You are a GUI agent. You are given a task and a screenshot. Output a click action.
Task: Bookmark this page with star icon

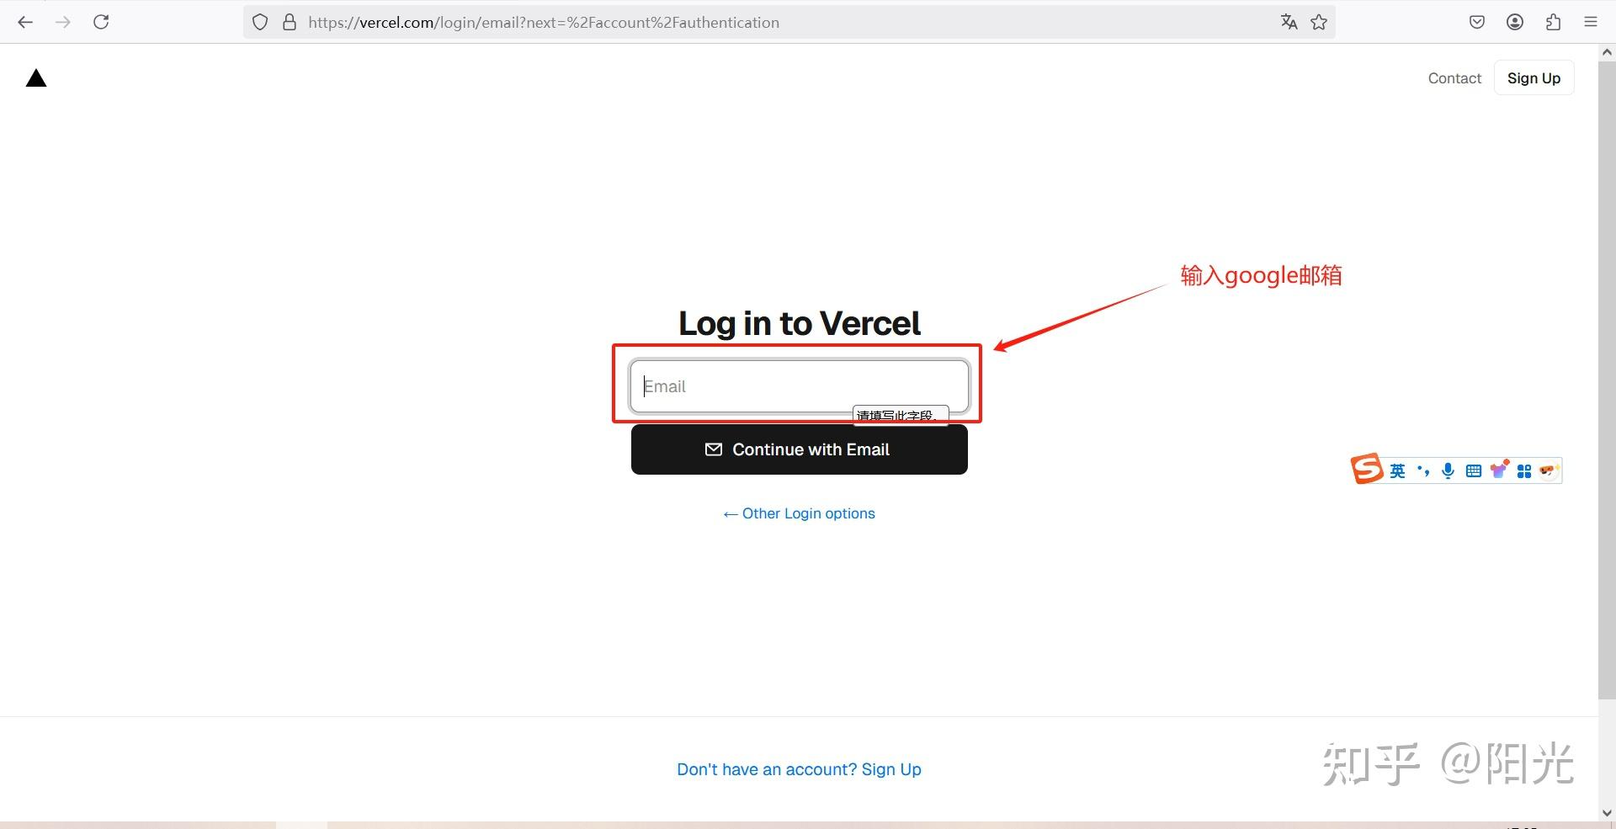[x=1319, y=22]
